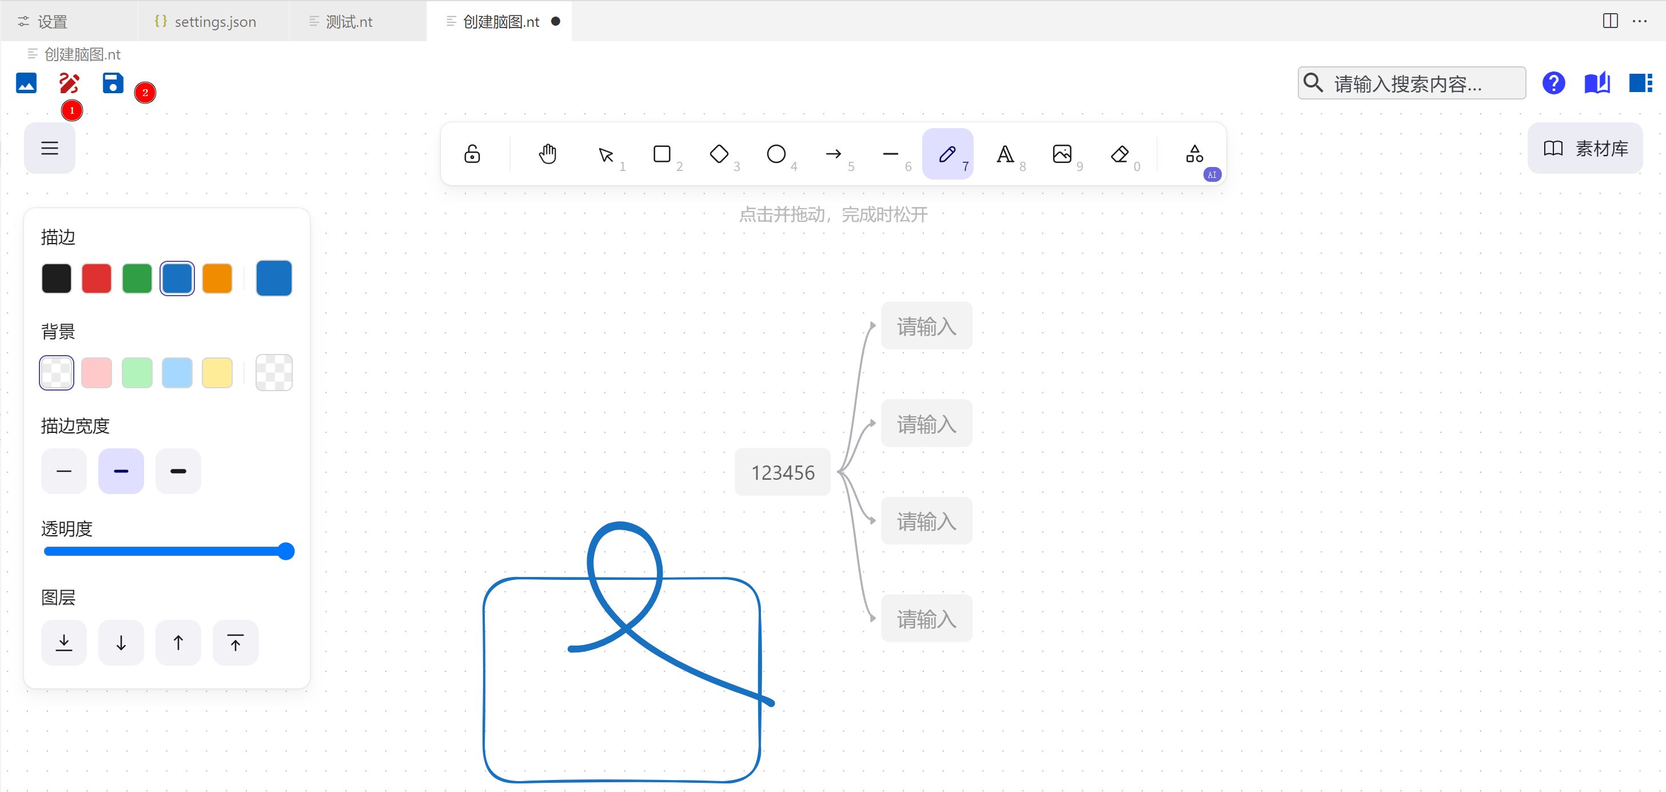Viewport: 1666px width, 792px height.
Task: Send layer to back button
Action: (63, 643)
